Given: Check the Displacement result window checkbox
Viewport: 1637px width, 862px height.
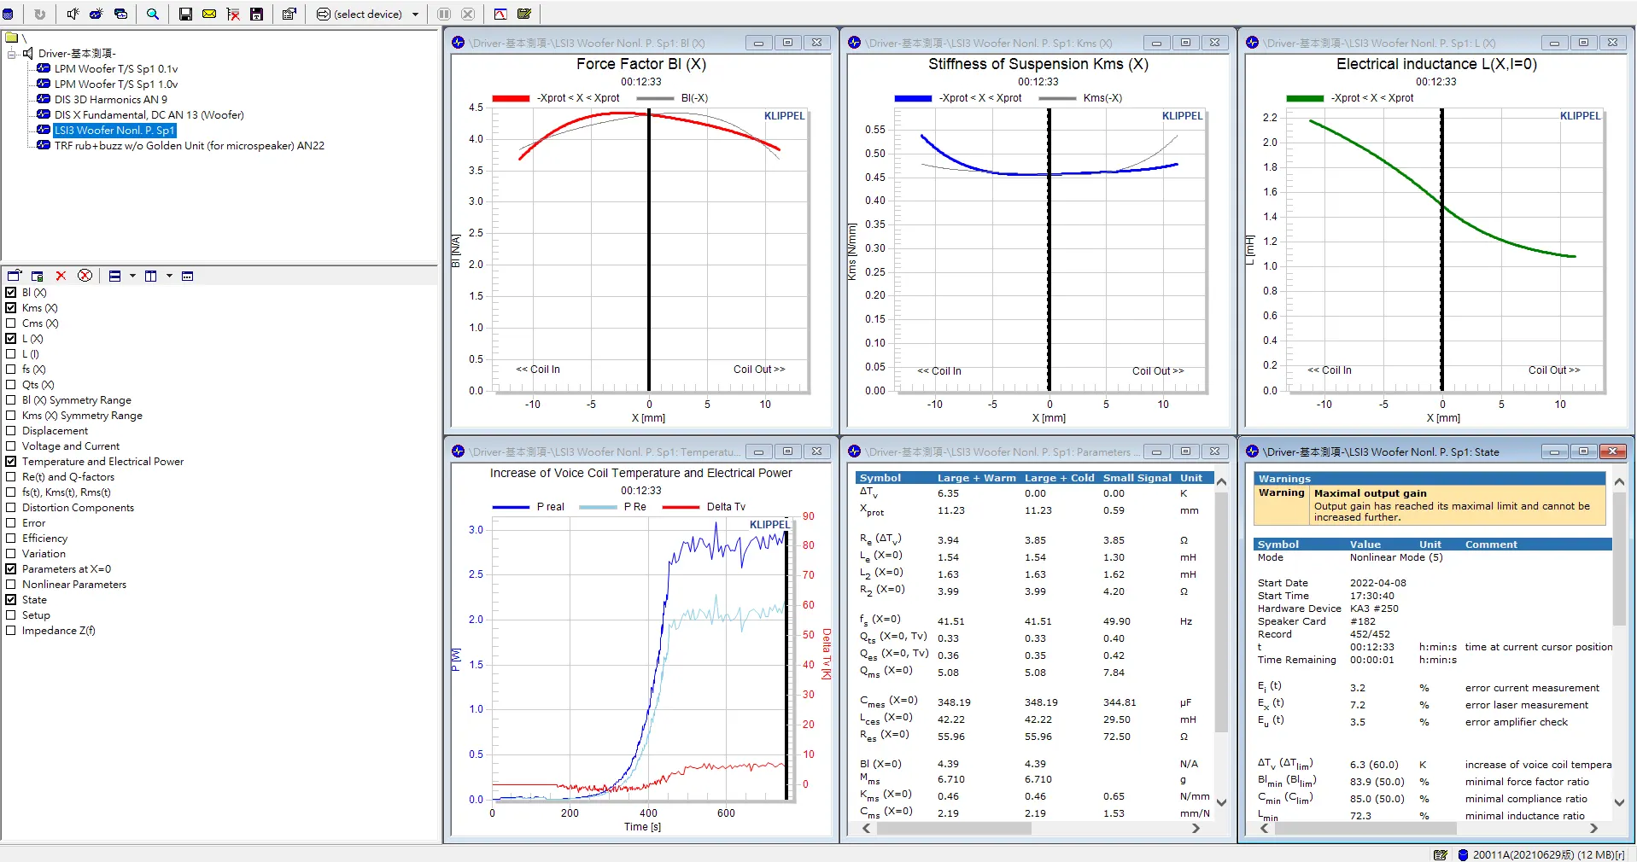Looking at the screenshot, I should point(11,431).
